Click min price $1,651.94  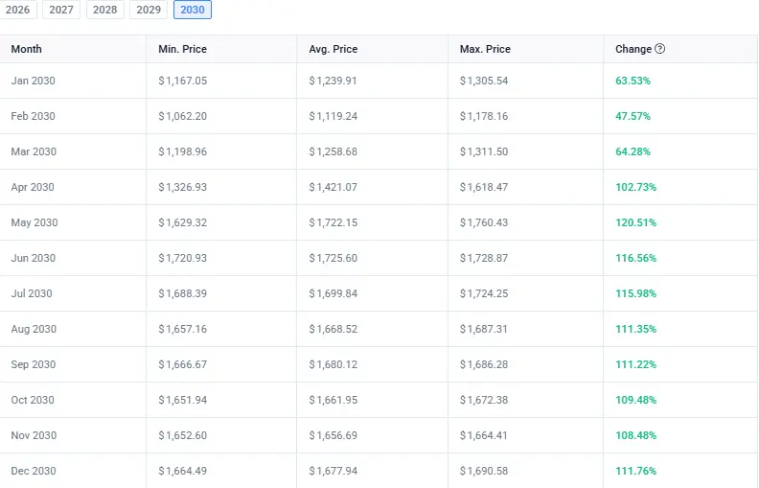pyautogui.click(x=182, y=400)
